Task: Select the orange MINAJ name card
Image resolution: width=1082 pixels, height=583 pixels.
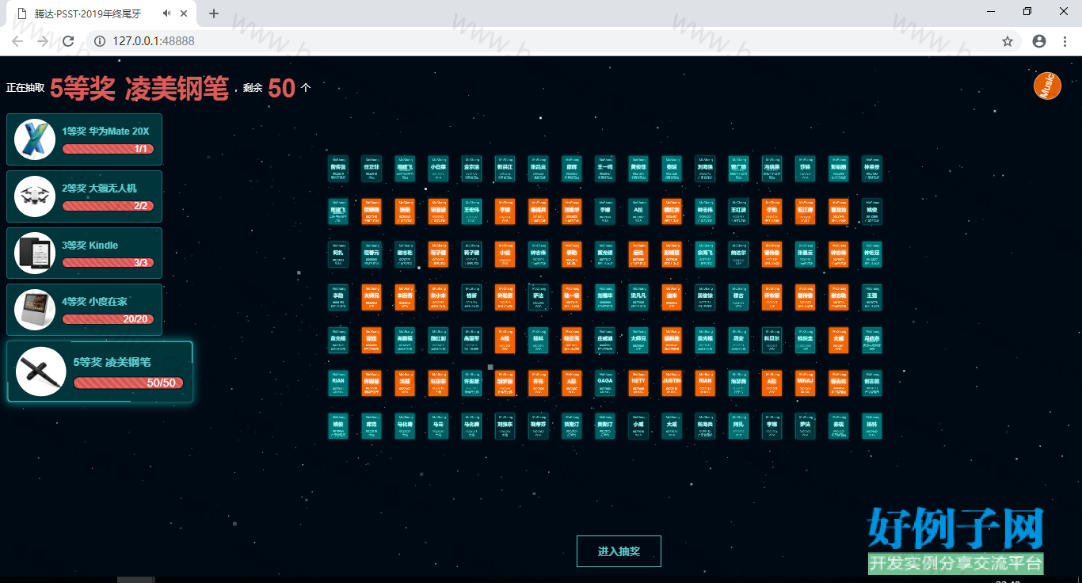Action: (806, 383)
